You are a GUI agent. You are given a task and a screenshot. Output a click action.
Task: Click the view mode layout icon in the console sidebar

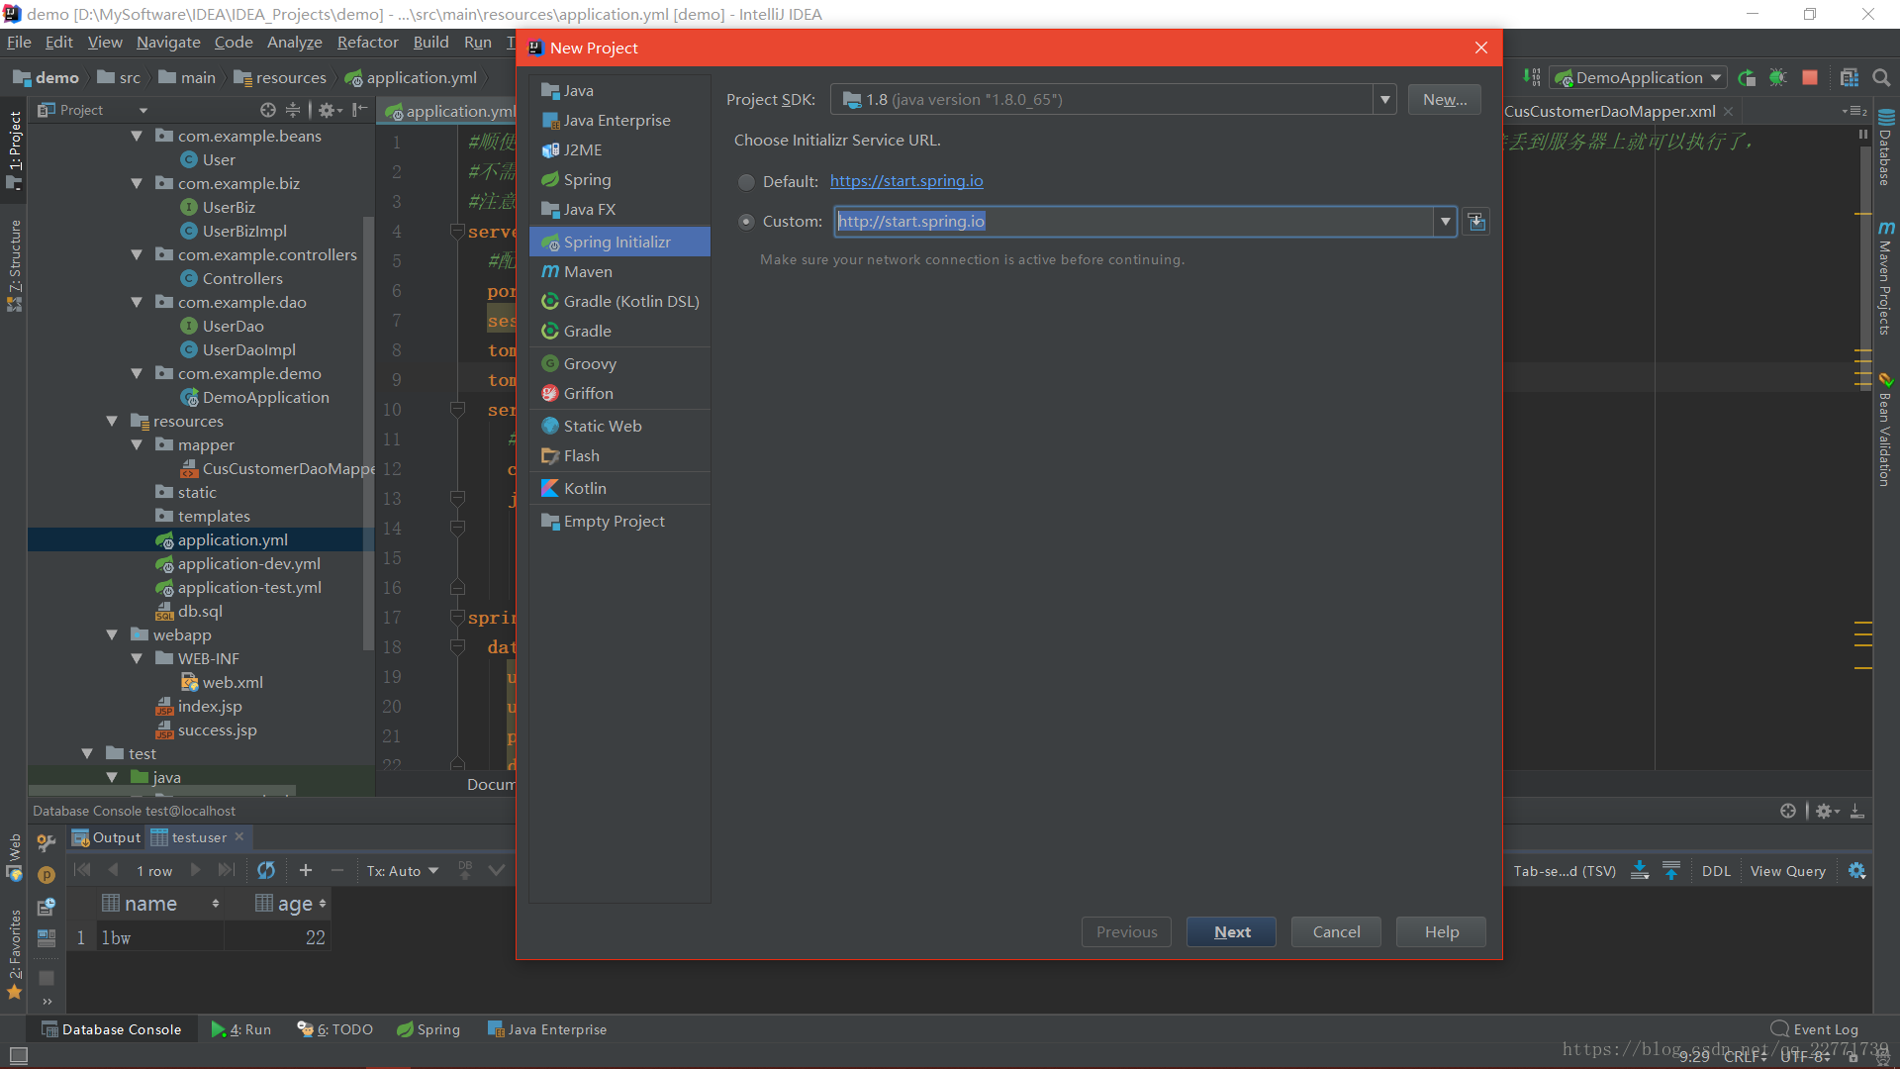pos(46,938)
